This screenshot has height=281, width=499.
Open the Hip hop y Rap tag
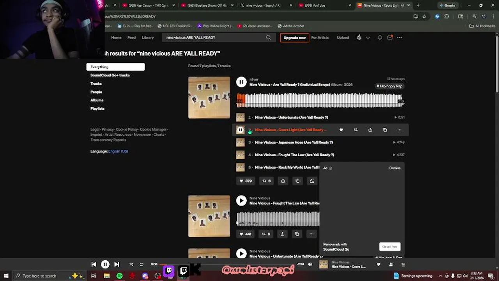point(389,86)
